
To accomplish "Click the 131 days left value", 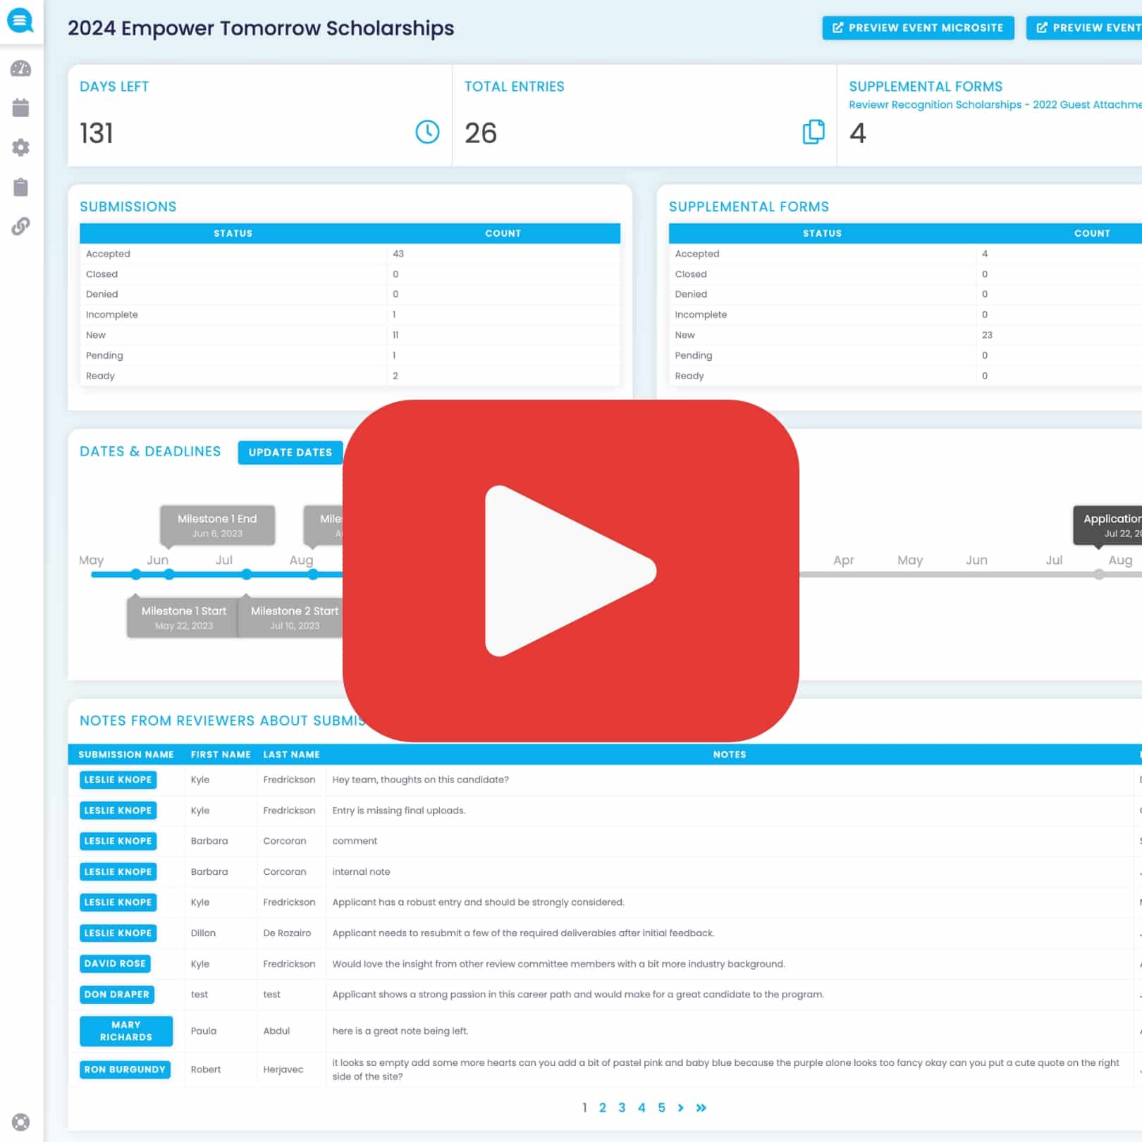I will 97,133.
